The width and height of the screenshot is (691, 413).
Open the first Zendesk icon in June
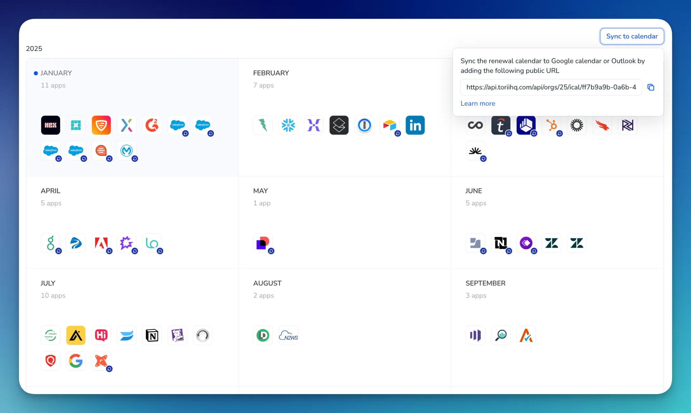552,243
